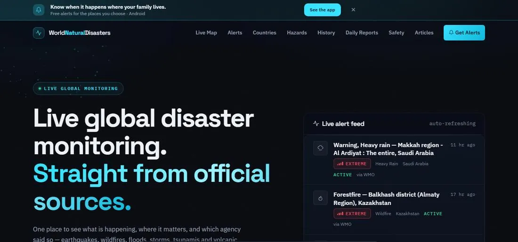Click the LIVE GLOBAL MONITORING badge

click(x=78, y=88)
